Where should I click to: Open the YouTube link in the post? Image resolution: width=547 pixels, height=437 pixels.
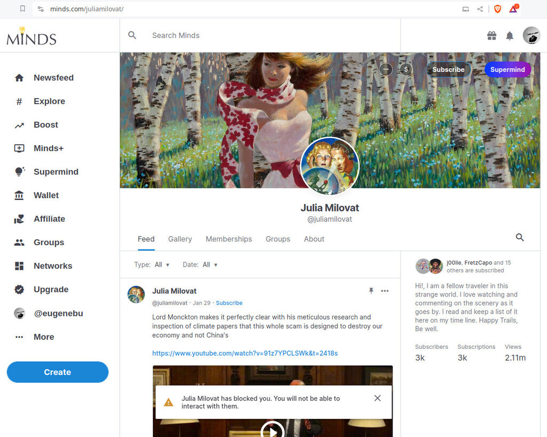tap(245, 353)
